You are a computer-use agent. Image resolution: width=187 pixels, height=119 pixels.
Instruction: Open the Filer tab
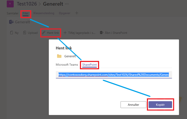click(26, 13)
